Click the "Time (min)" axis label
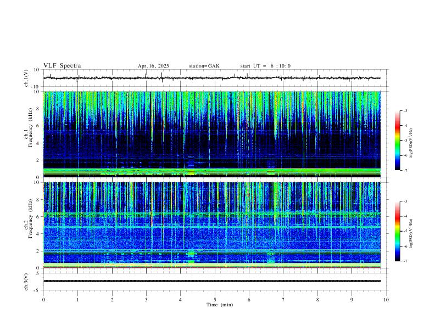Image resolution: width=435 pixels, height=336 pixels. click(x=220, y=305)
